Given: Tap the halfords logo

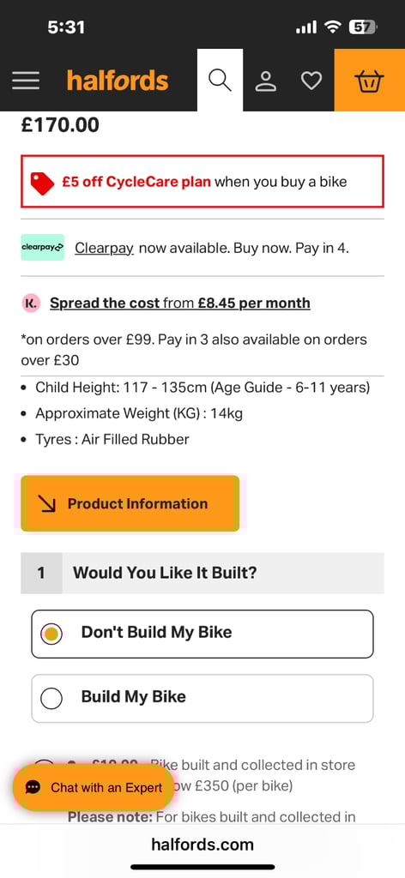Looking at the screenshot, I should [x=118, y=81].
